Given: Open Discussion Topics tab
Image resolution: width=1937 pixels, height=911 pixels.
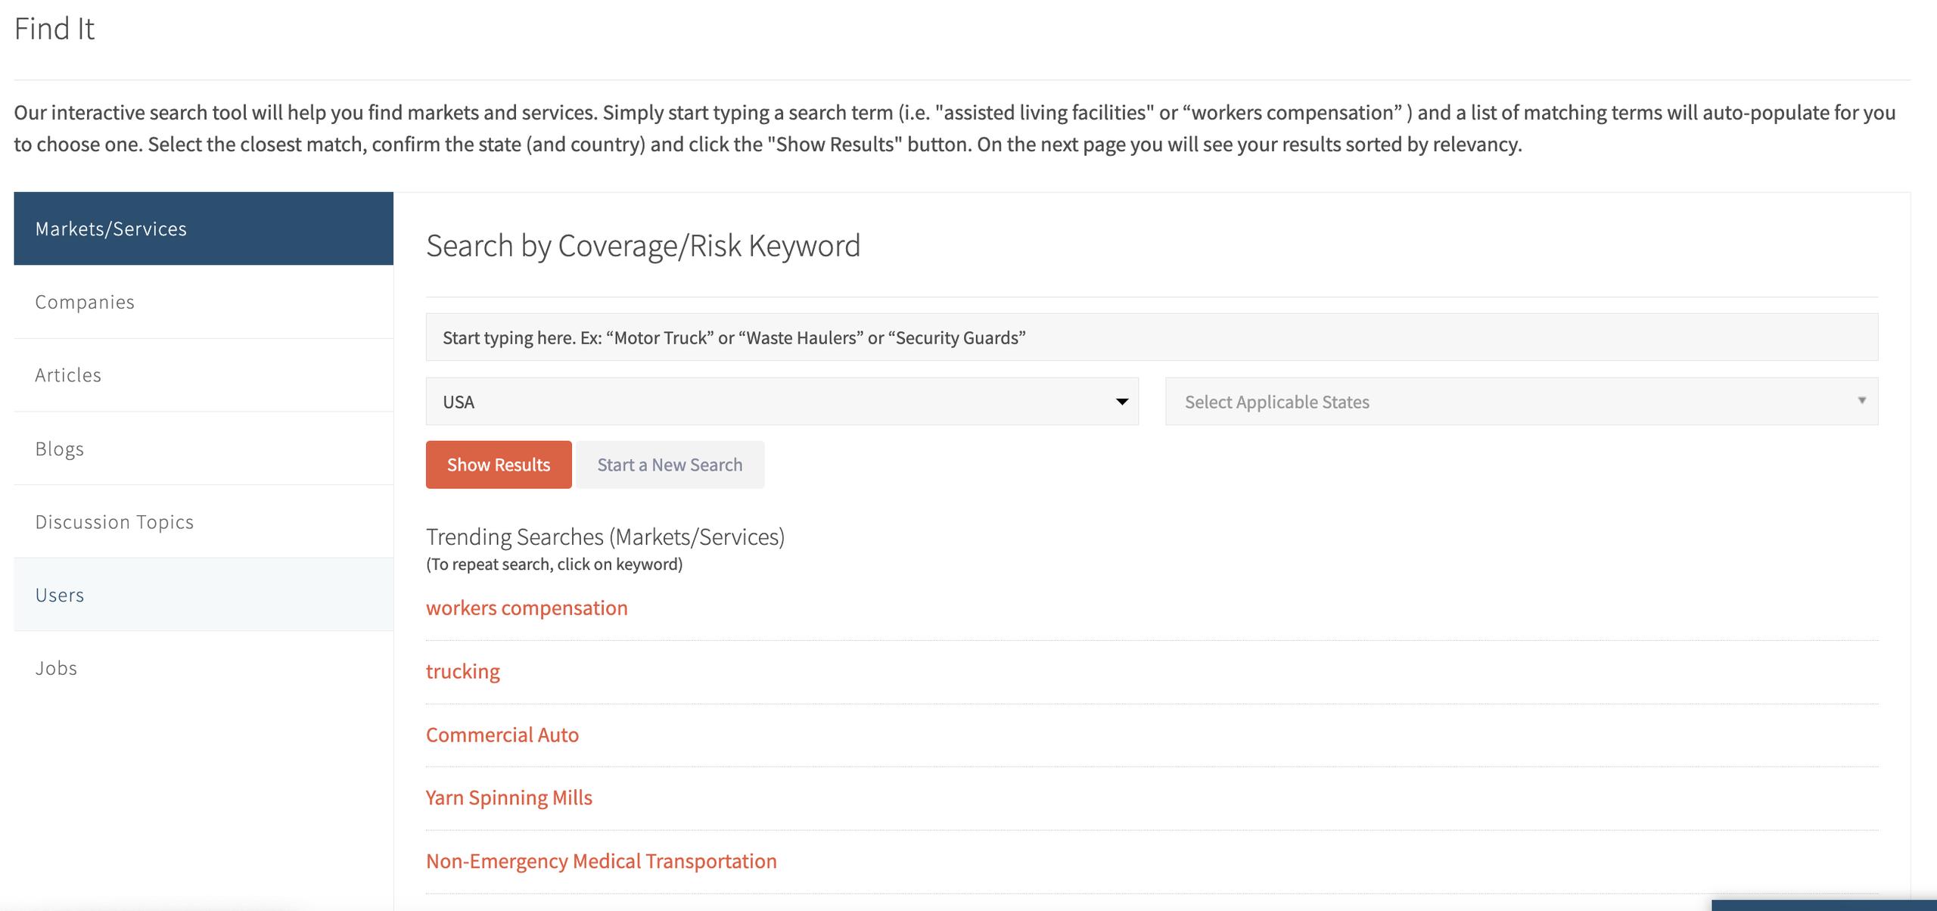Looking at the screenshot, I should pyautogui.click(x=203, y=522).
